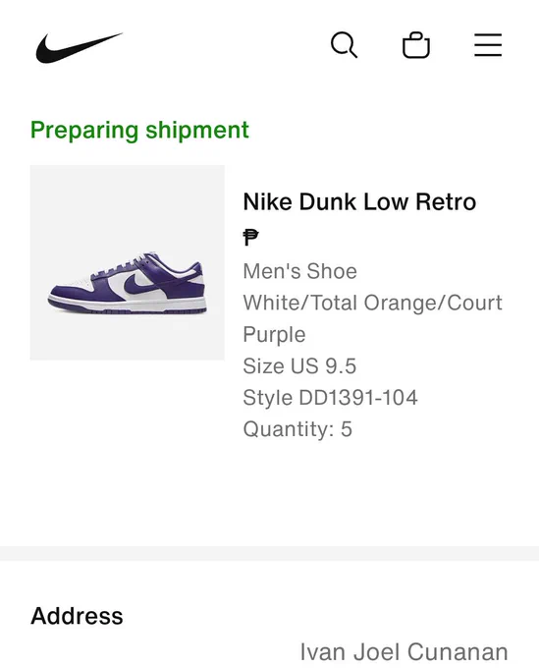Open the search magnifier icon

click(344, 45)
